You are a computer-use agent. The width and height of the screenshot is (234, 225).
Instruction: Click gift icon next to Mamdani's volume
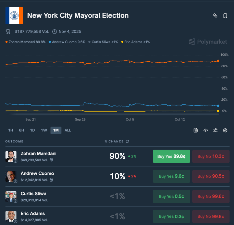(51, 160)
